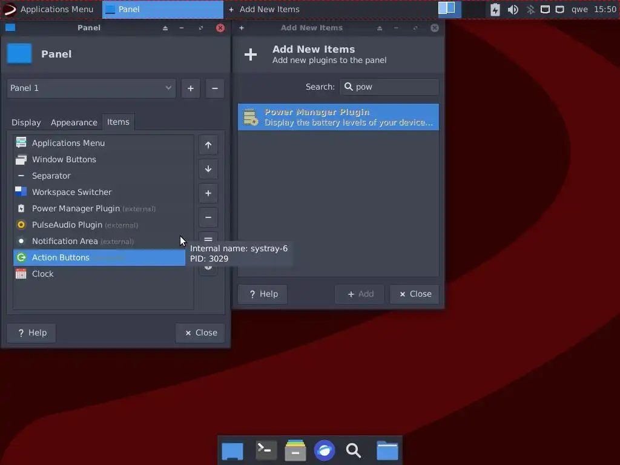Click Close in Add New Items window
The height and width of the screenshot is (465, 620).
[414, 294]
